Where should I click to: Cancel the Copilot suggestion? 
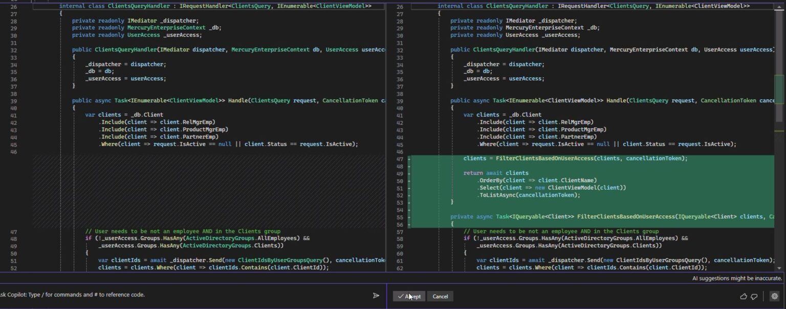(x=440, y=296)
